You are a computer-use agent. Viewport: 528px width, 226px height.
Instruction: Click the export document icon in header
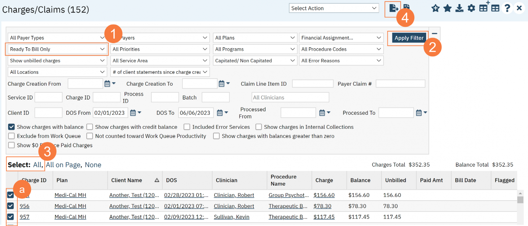[x=393, y=8]
